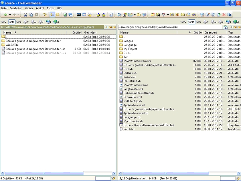Select drive D in left panel
Viewport: 241px width, 181px height.
click(x=12, y=22)
